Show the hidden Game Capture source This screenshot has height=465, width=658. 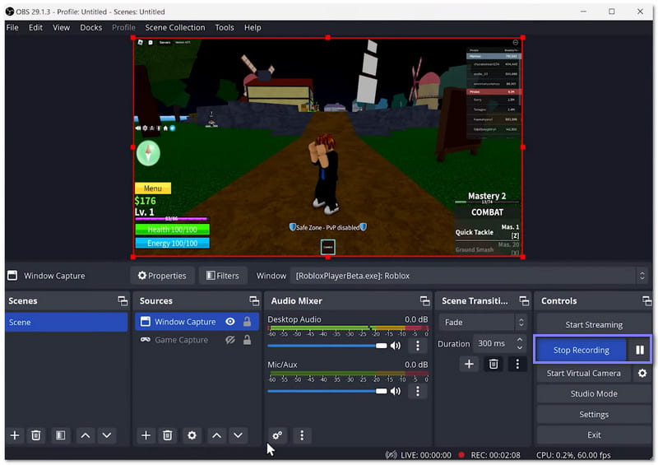[x=230, y=340]
